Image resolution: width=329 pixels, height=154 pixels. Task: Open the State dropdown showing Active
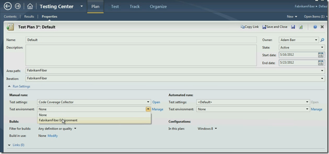pos(302,47)
